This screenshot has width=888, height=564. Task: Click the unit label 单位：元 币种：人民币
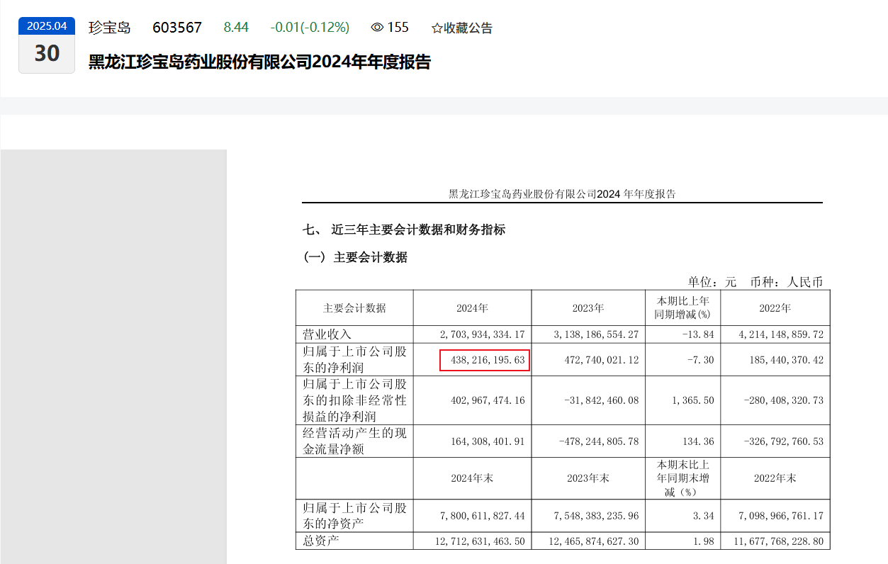click(x=755, y=281)
